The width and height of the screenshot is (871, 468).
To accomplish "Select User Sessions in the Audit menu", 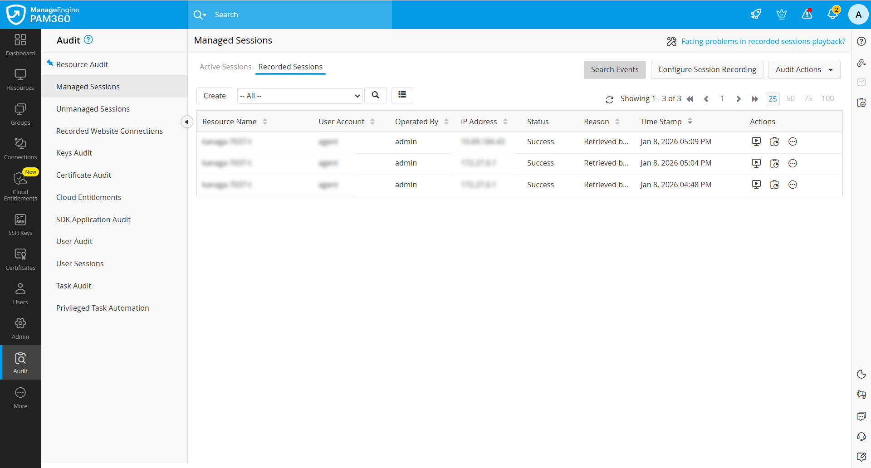I will point(80,263).
